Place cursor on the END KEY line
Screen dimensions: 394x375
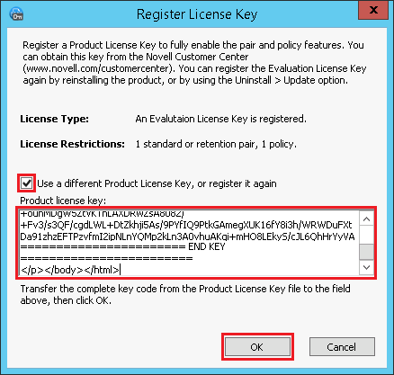(x=122, y=246)
